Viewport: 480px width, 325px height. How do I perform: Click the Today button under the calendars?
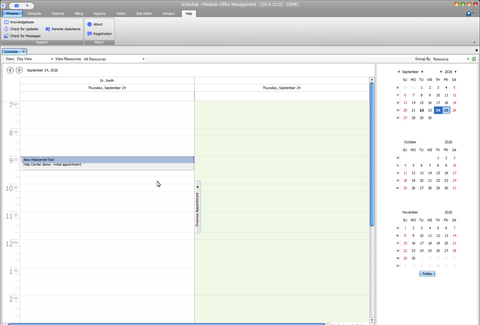(427, 274)
